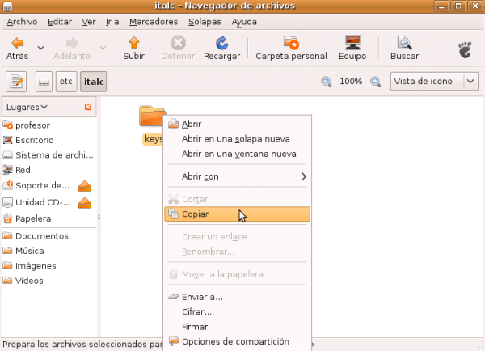Eject the Soporte de device
Image resolution: width=485 pixels, height=351 pixels.
(x=85, y=186)
